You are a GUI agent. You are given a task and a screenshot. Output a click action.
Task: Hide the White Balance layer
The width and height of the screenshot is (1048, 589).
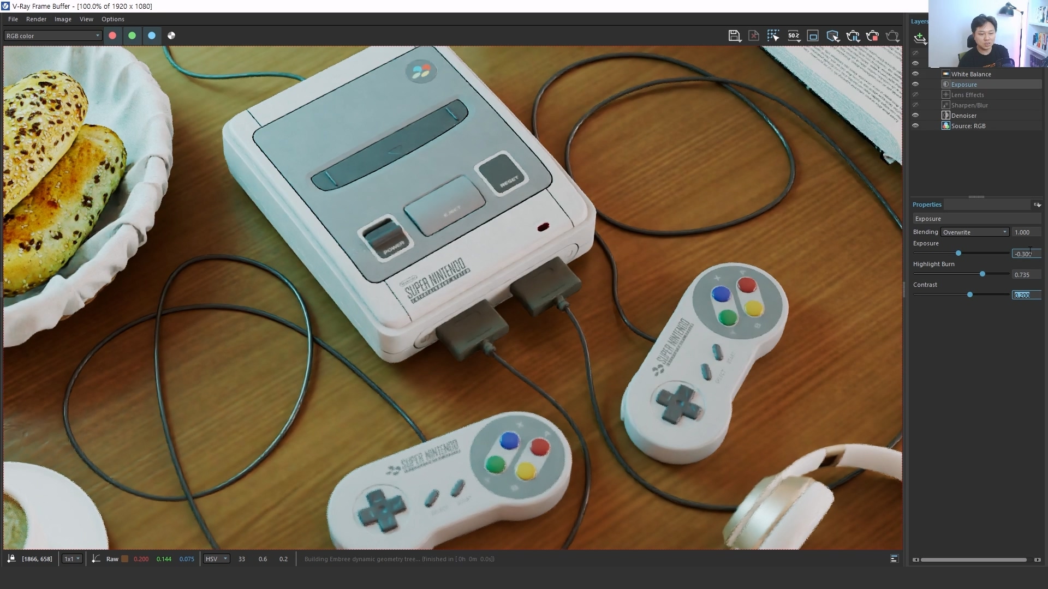click(915, 74)
